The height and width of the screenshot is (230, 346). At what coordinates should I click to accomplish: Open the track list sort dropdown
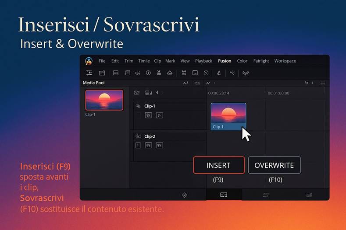[x=148, y=93]
